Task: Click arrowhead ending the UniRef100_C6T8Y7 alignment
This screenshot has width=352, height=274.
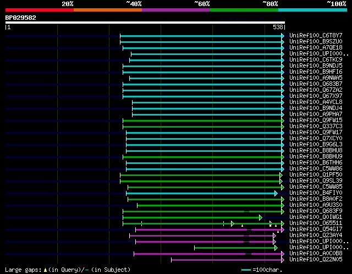Action: [x=283, y=35]
